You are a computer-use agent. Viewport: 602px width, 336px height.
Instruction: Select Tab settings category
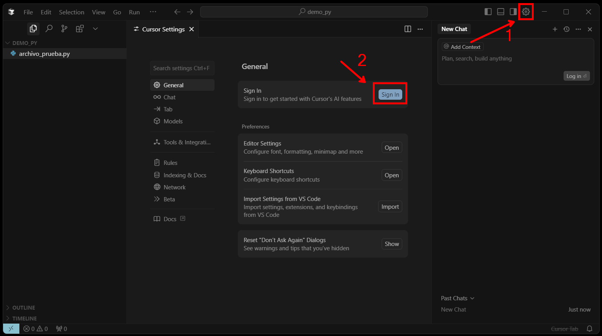click(182, 109)
